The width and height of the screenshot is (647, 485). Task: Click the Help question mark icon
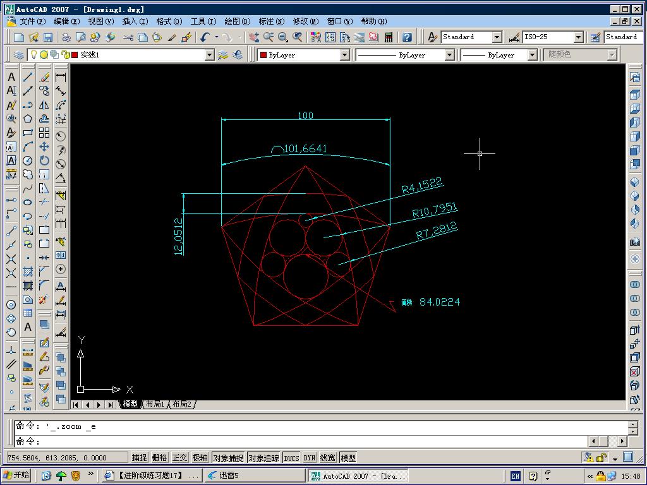coord(407,37)
